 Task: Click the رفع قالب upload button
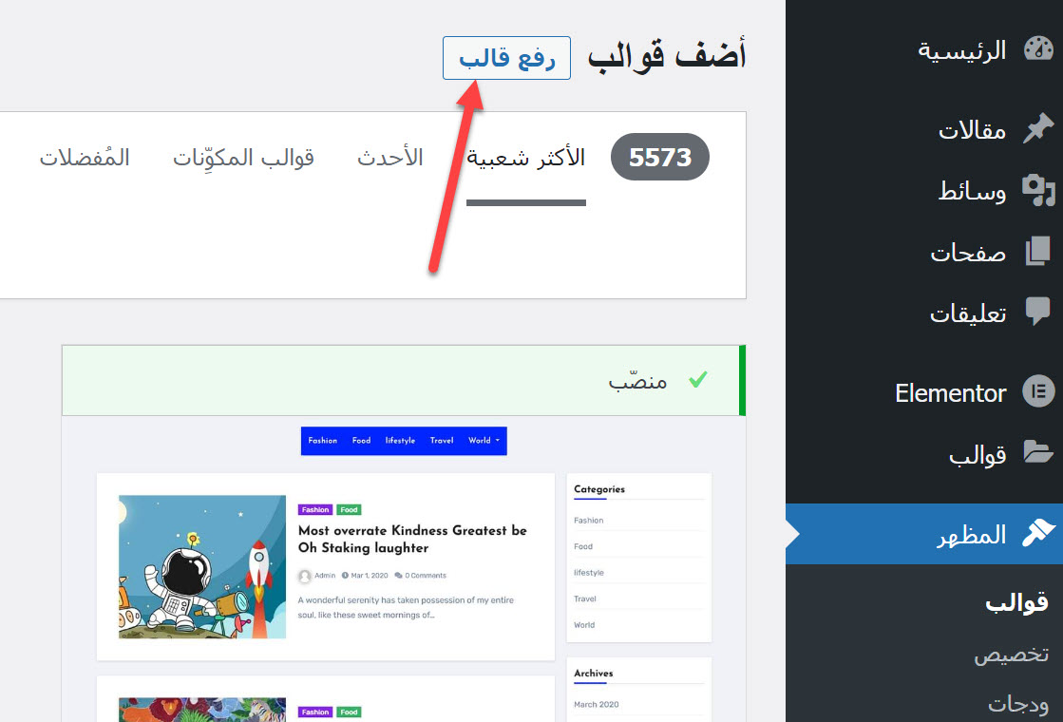[x=506, y=58]
